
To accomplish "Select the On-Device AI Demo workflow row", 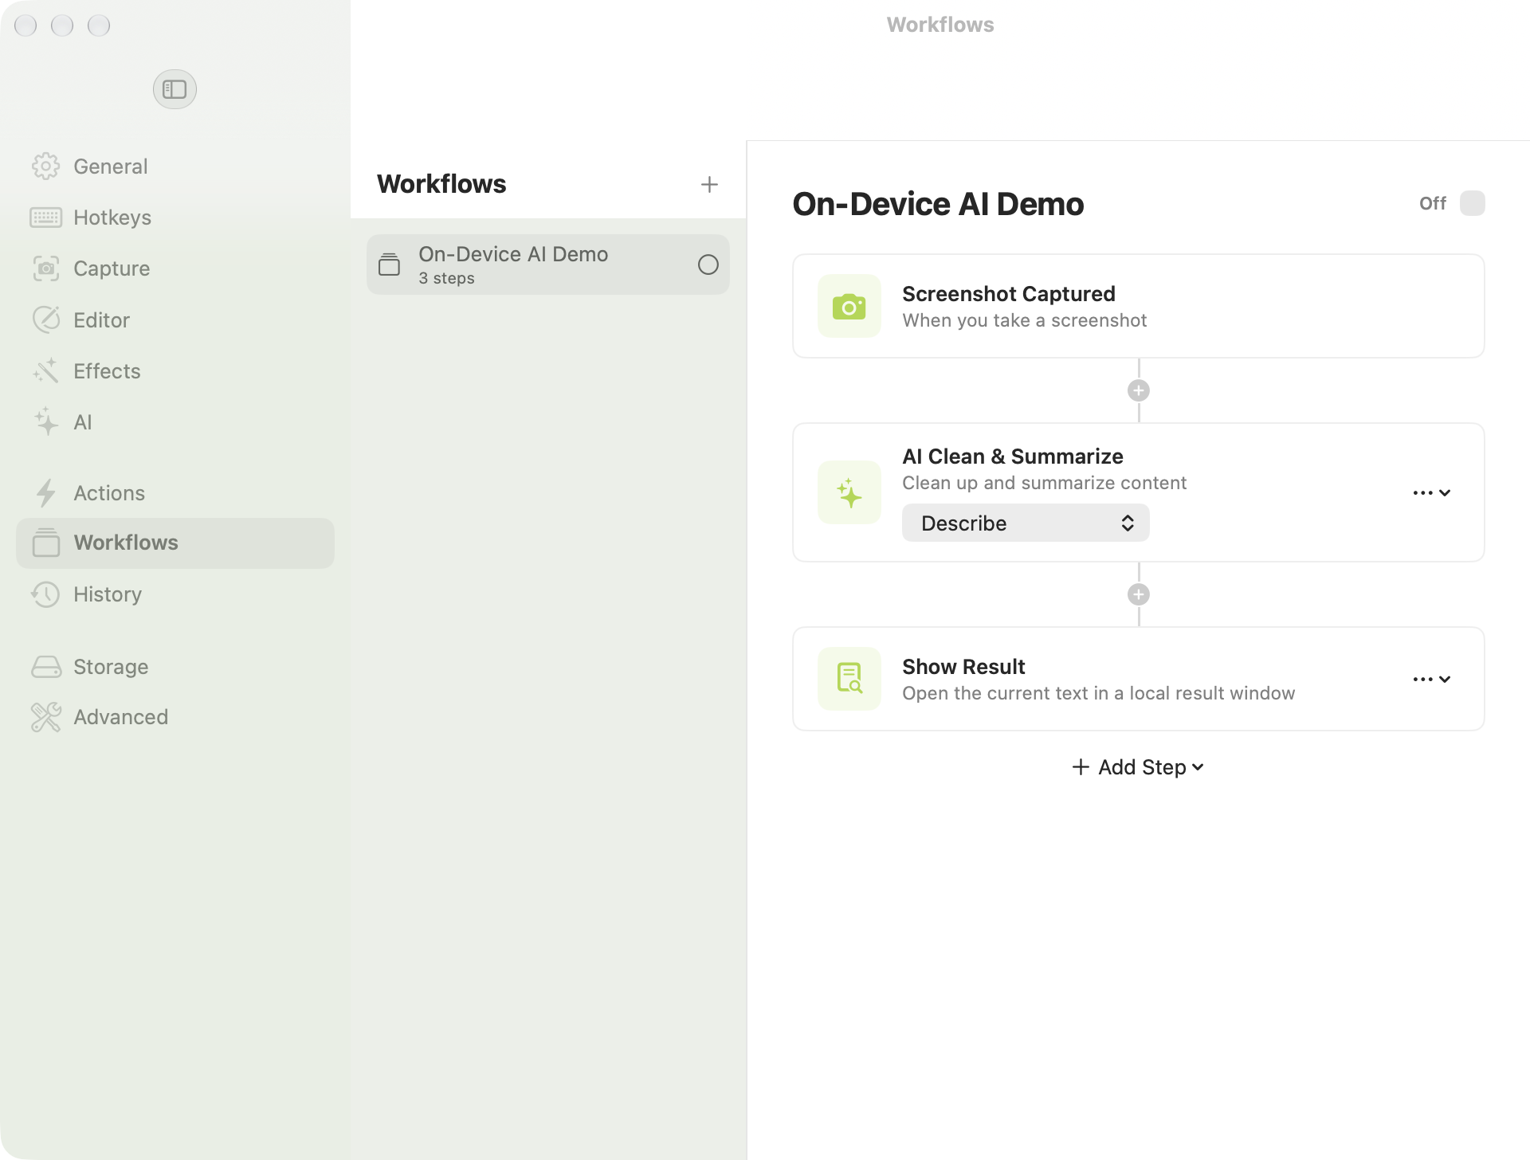I will (548, 265).
